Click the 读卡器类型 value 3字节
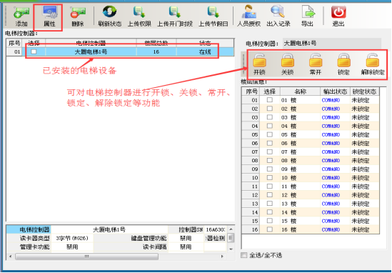 (72, 238)
